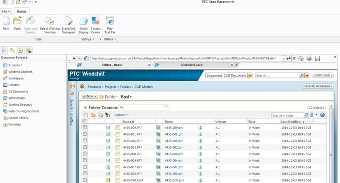The height and width of the screenshot is (183, 340).
Task: Click the folder tree icon in navigator toolbar
Action: (12, 50)
